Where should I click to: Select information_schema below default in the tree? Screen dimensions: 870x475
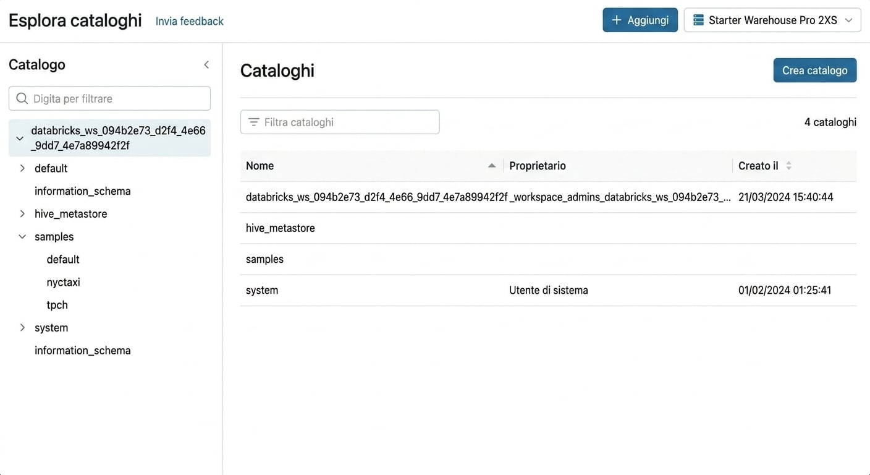[x=83, y=191]
